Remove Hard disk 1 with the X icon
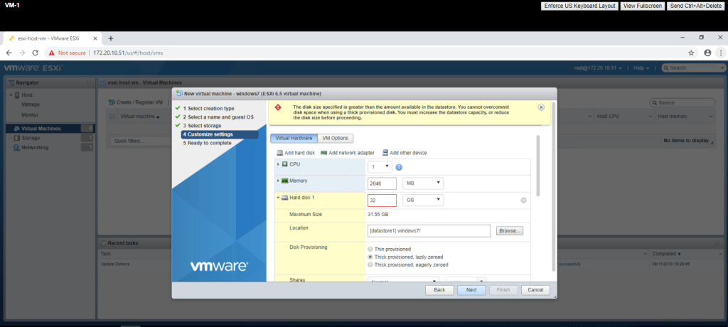The image size is (728, 327). 524,200
